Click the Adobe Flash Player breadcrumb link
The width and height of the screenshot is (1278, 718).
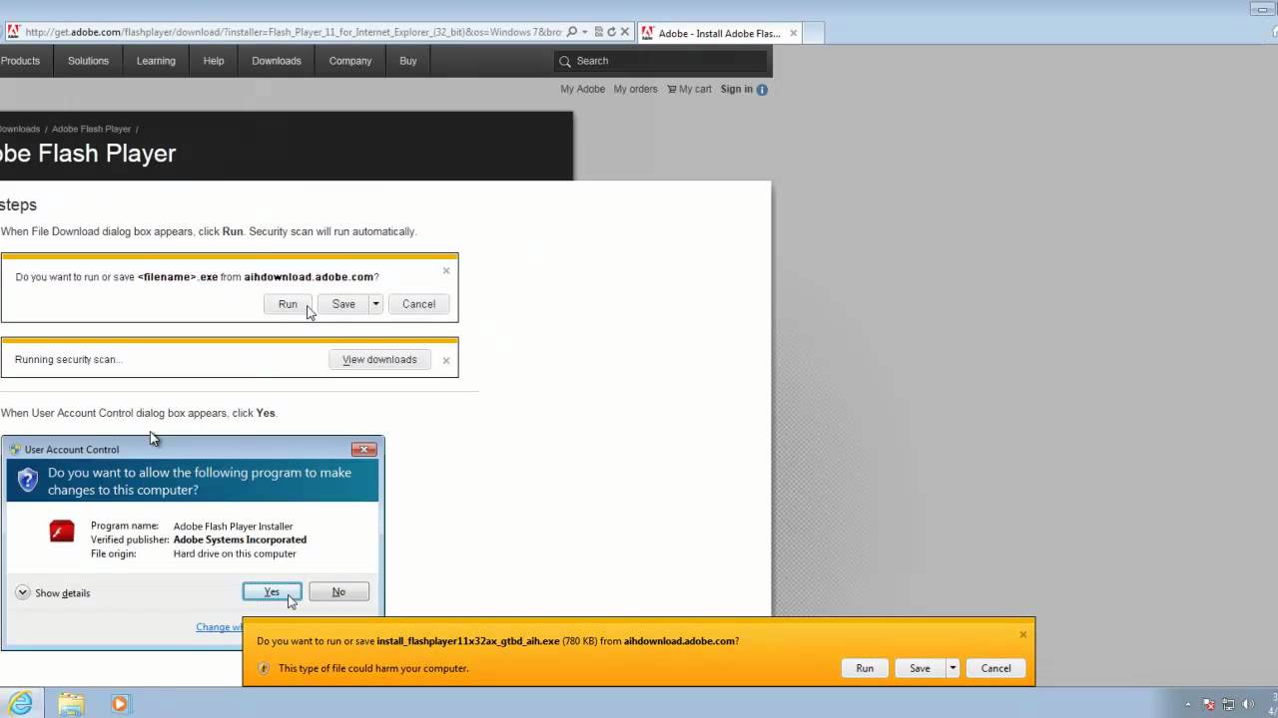91,129
